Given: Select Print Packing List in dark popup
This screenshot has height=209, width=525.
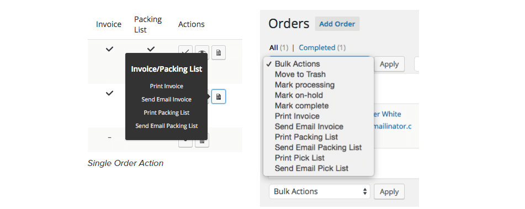Looking at the screenshot, I should point(166,112).
